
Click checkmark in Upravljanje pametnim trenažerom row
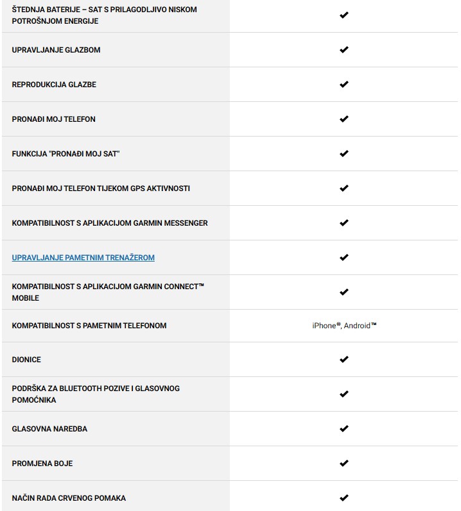tap(344, 257)
